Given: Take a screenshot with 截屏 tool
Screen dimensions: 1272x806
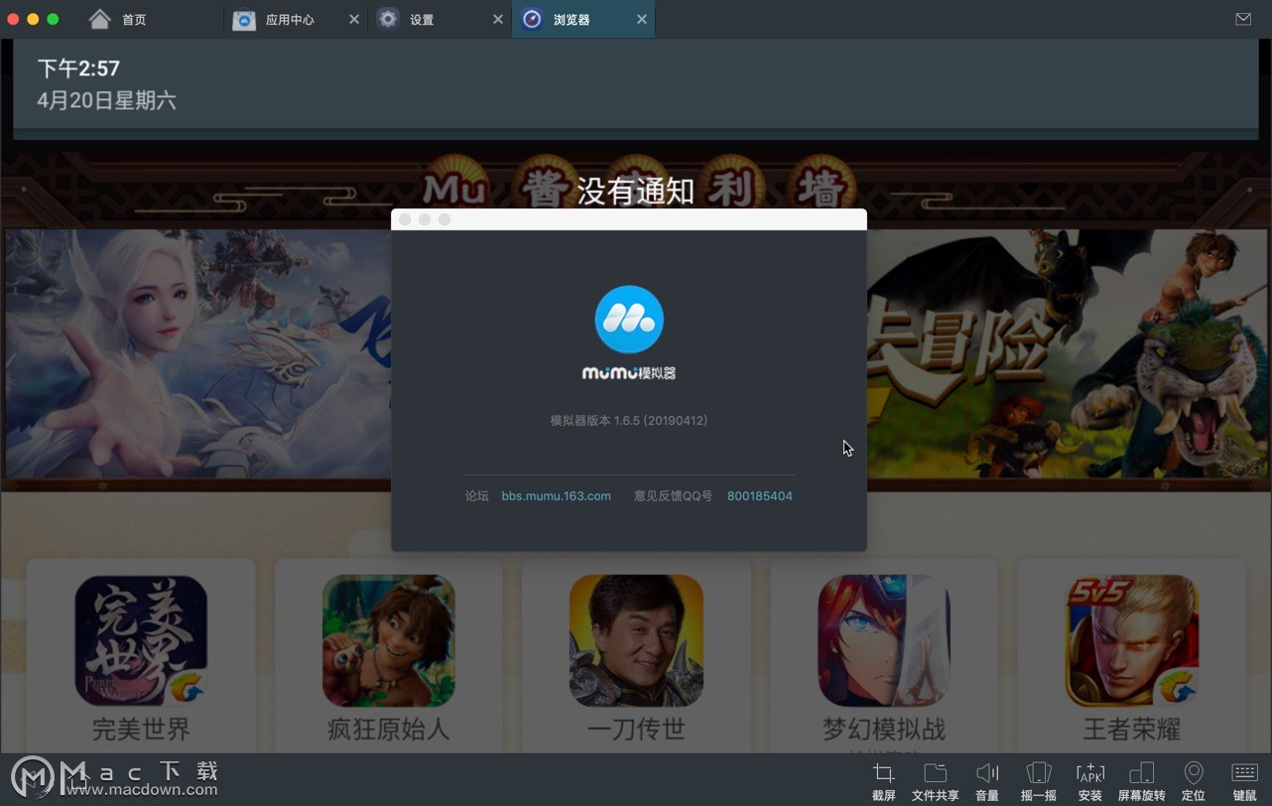Looking at the screenshot, I should pyautogui.click(x=883, y=781).
